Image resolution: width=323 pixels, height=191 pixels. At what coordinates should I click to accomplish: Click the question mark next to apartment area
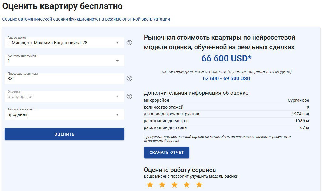[x=129, y=78]
